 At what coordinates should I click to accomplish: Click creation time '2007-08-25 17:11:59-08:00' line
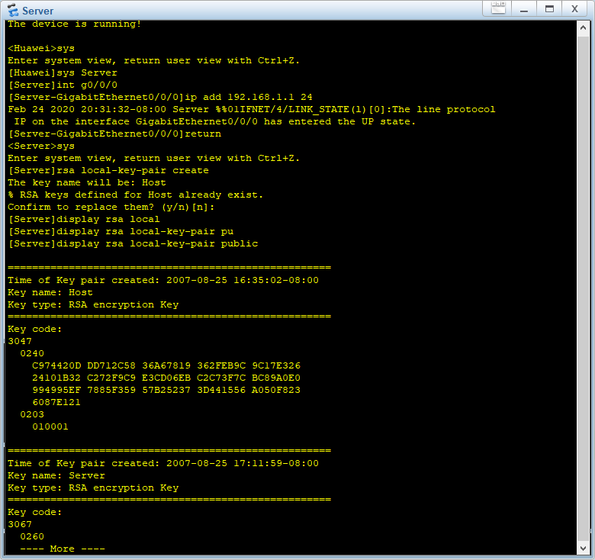[163, 463]
